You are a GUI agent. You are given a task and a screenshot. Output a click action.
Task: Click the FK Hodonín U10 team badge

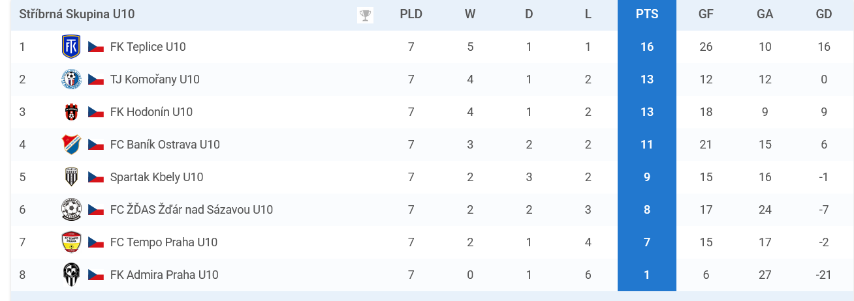point(71,112)
